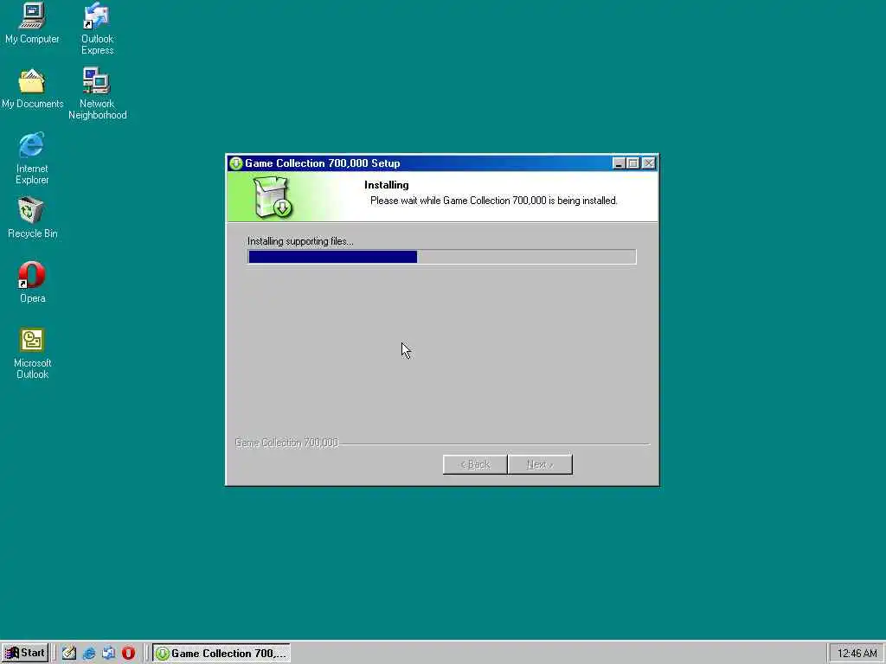
Task: Click the 'Installing supporting files...' status text
Action: (x=300, y=242)
